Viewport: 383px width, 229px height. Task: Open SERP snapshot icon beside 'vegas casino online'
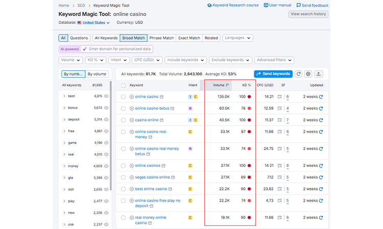(x=173, y=178)
